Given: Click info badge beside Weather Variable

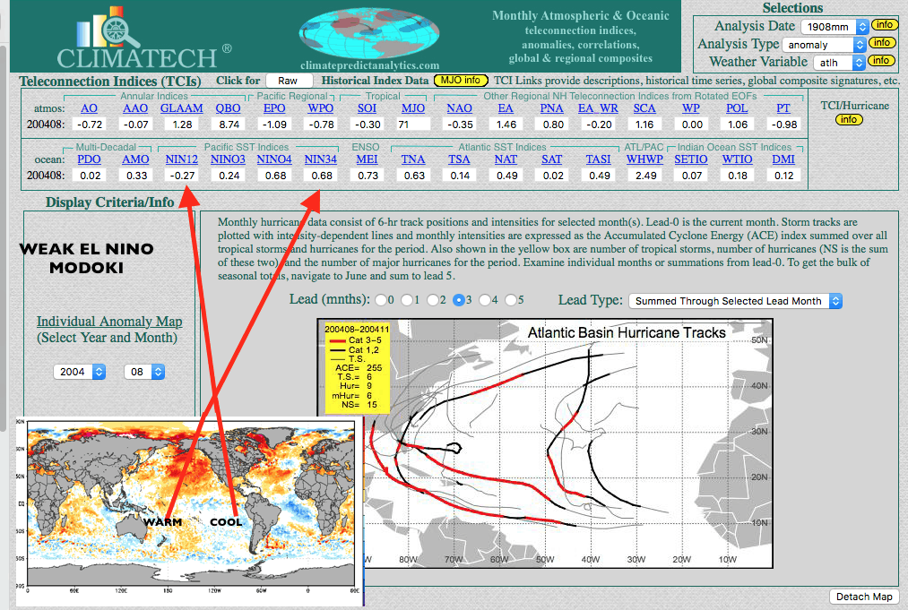Looking at the screenshot, I should [881, 61].
